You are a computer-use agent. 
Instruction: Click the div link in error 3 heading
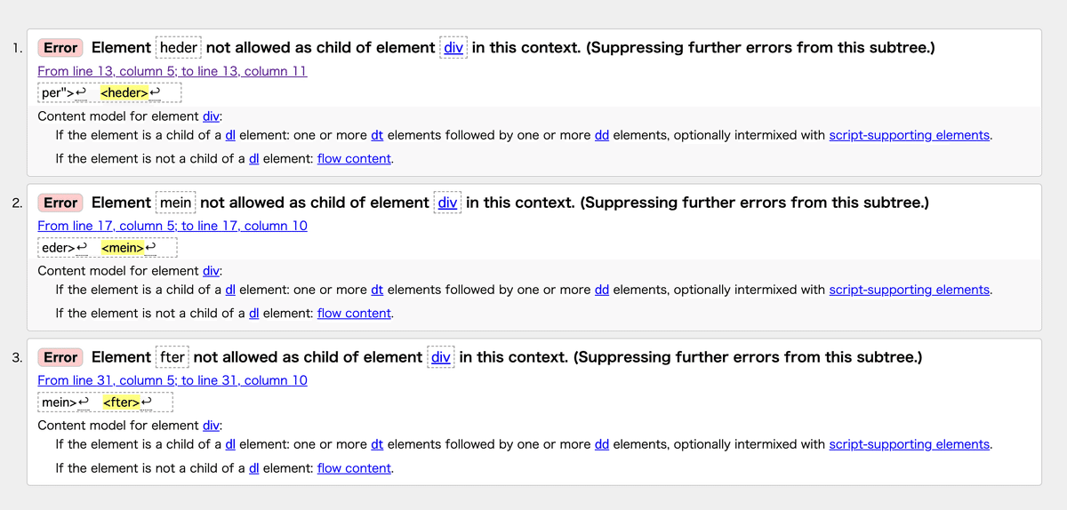(441, 356)
